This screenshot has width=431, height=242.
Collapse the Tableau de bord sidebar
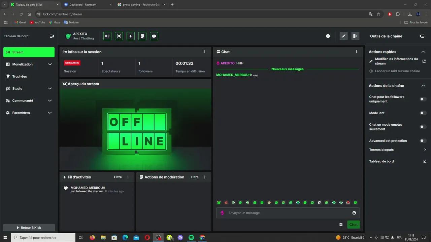52,36
